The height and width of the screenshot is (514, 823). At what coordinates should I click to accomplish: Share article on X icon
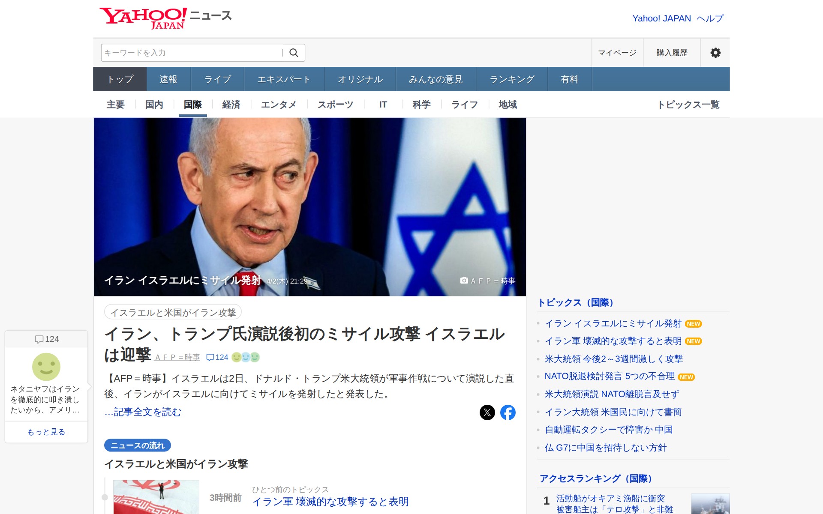[x=487, y=412]
